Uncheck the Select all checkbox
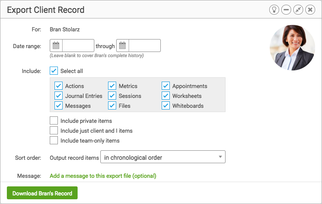 [x=54, y=71]
